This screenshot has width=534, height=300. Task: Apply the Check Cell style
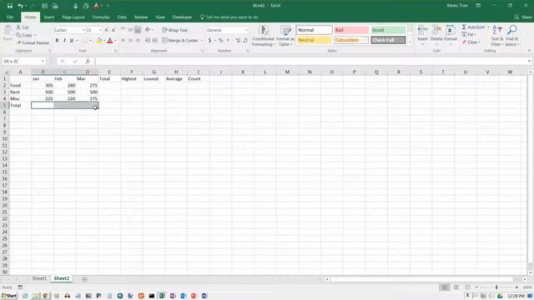388,40
